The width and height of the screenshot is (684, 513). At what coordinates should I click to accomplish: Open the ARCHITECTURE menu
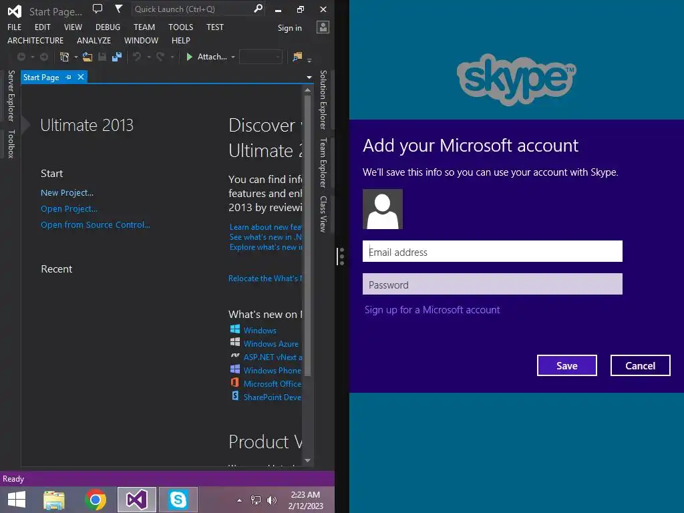point(35,41)
